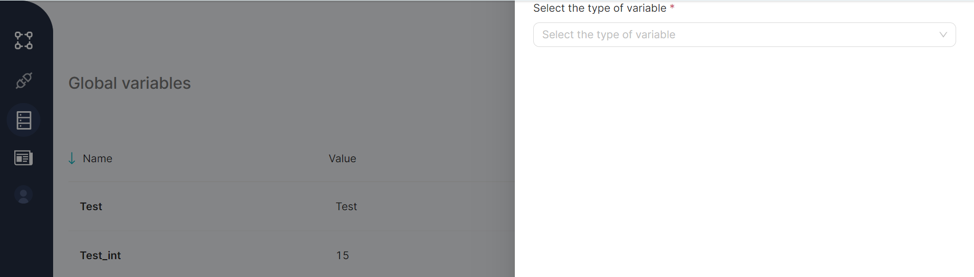Click the user profile avatar icon
This screenshot has width=974, height=277.
tap(23, 195)
